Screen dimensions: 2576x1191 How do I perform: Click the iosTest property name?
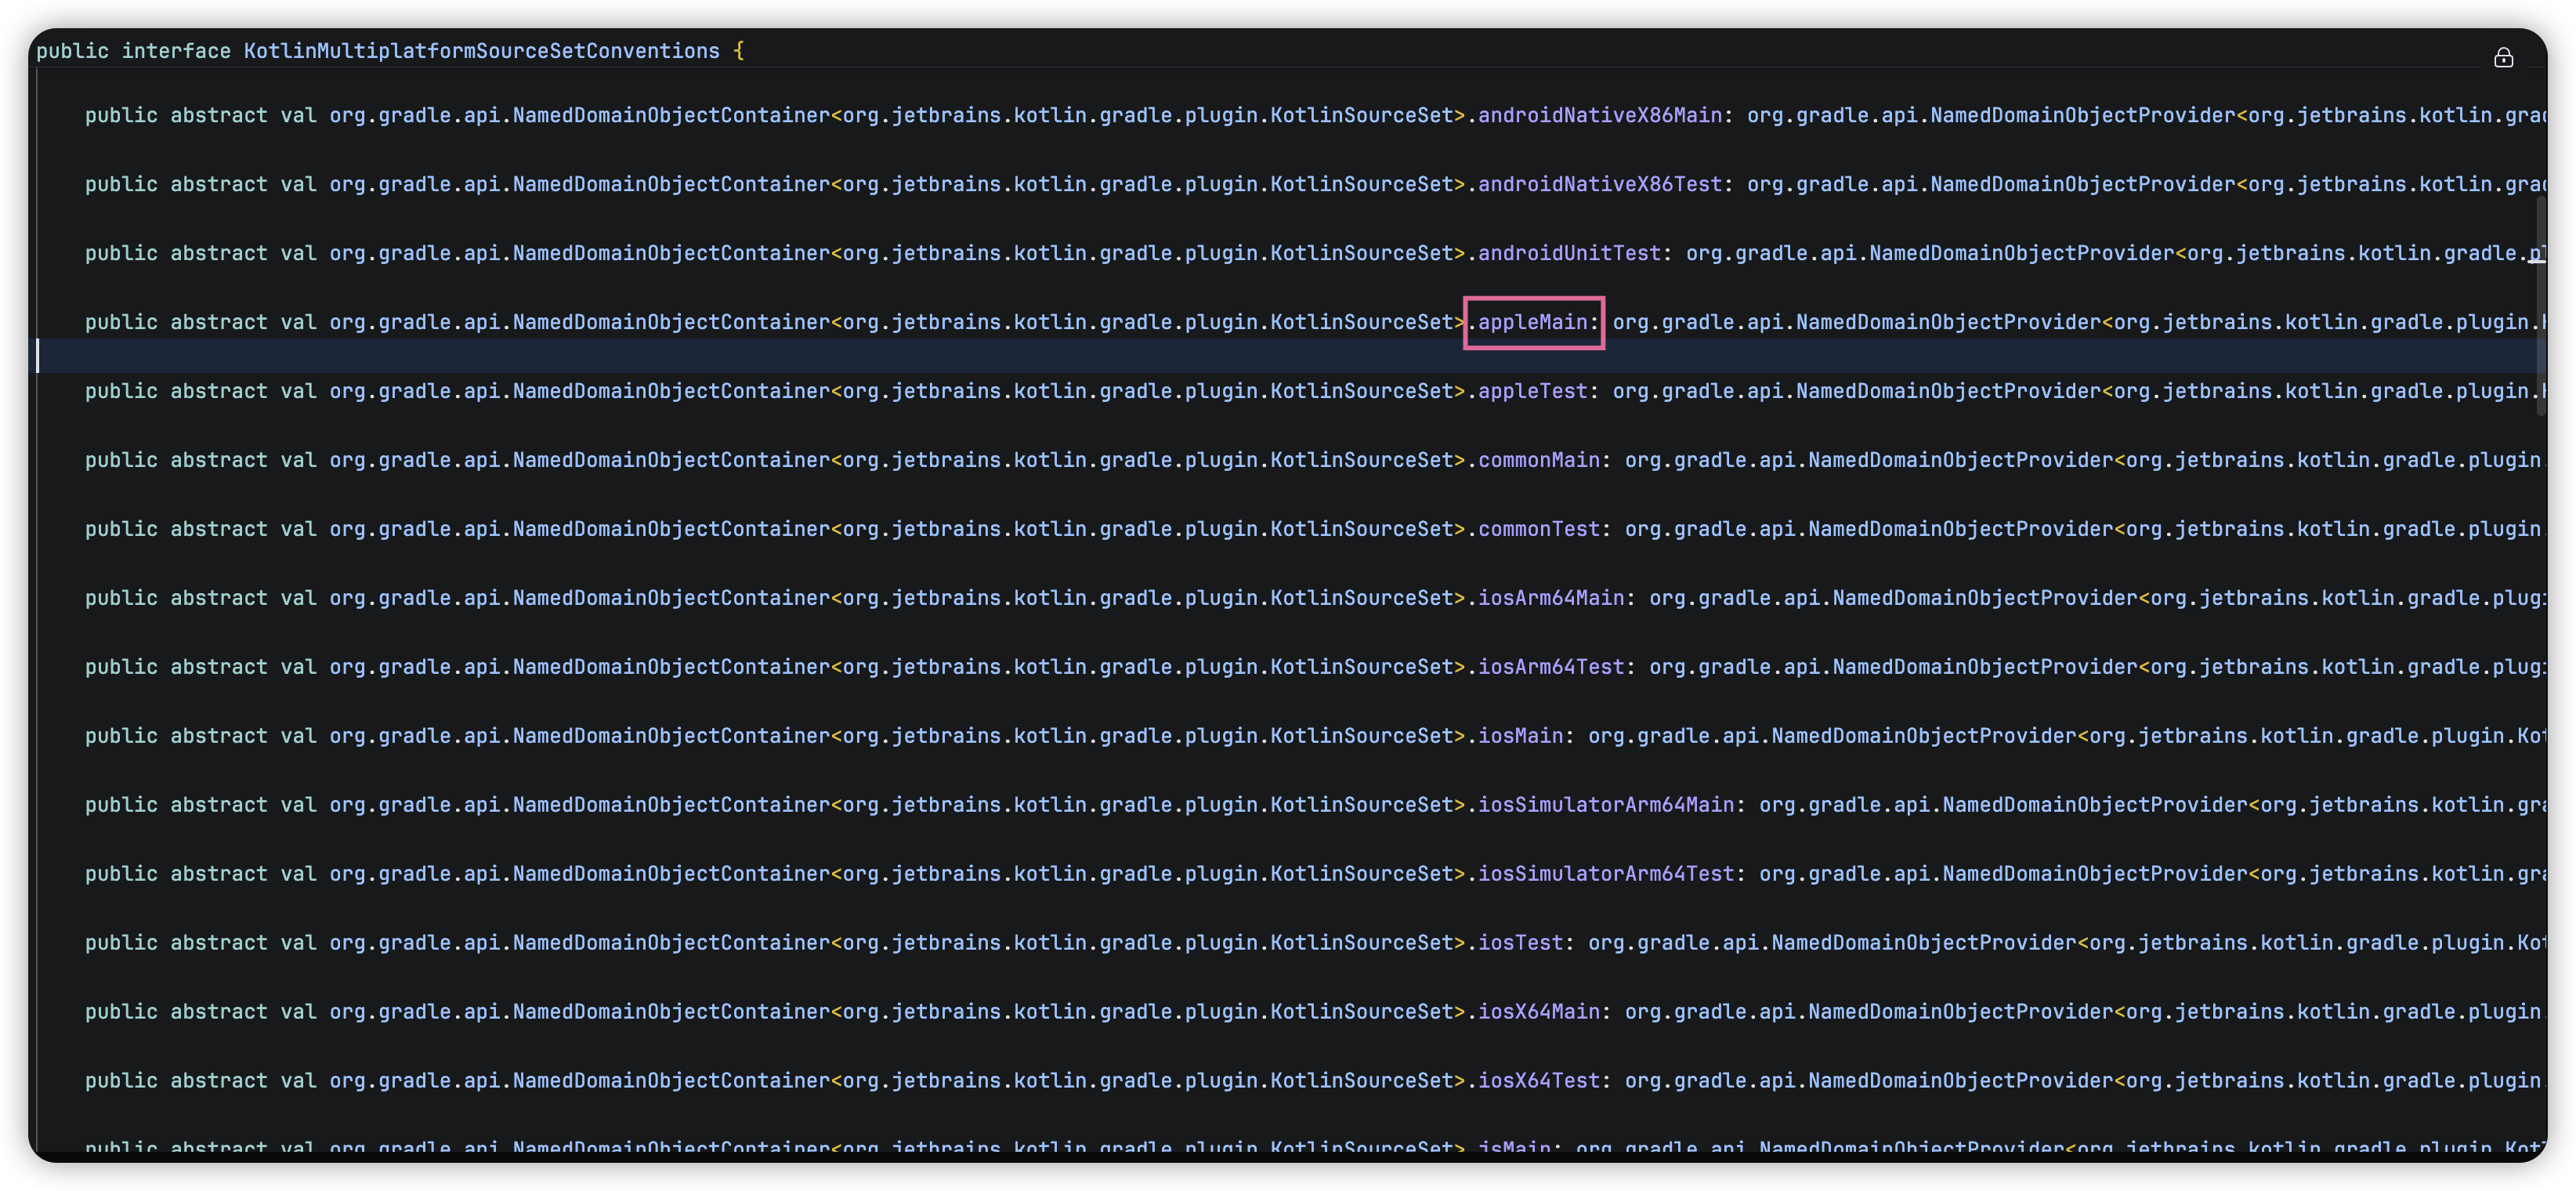tap(1520, 943)
